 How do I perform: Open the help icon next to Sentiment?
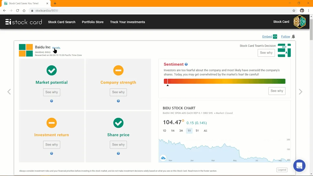(186, 64)
